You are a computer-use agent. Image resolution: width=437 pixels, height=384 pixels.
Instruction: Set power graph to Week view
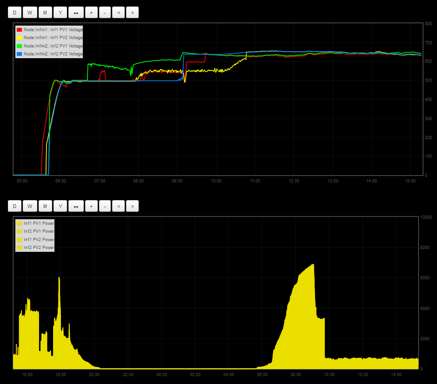pyautogui.click(x=29, y=206)
